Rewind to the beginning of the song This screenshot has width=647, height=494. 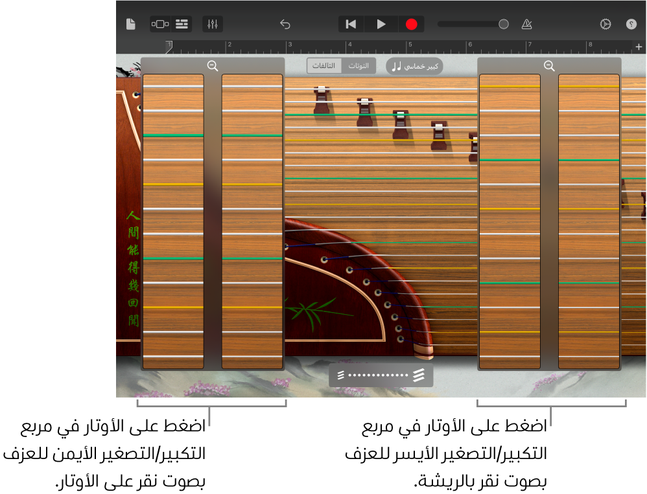351,24
